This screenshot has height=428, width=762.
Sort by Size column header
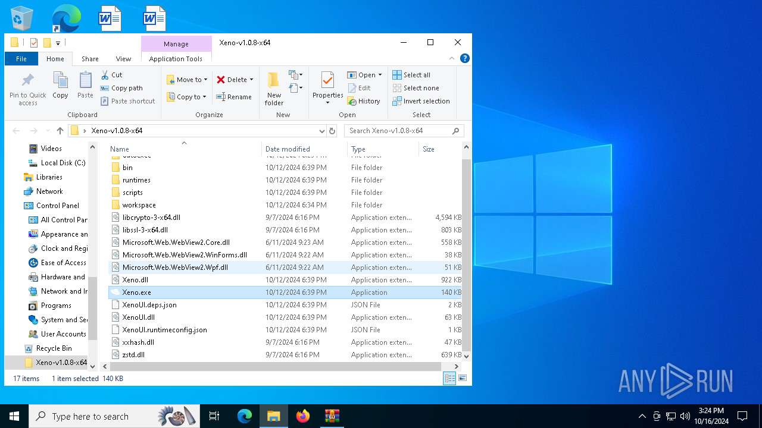click(439, 149)
